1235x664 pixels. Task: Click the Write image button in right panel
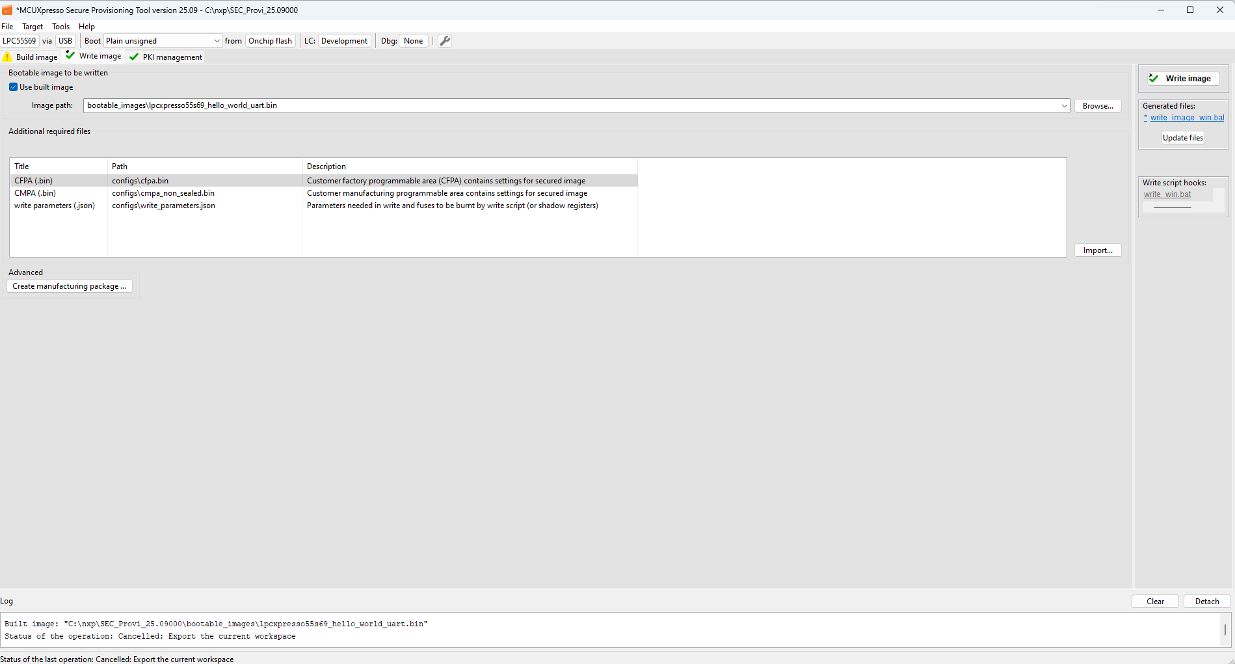click(1182, 79)
